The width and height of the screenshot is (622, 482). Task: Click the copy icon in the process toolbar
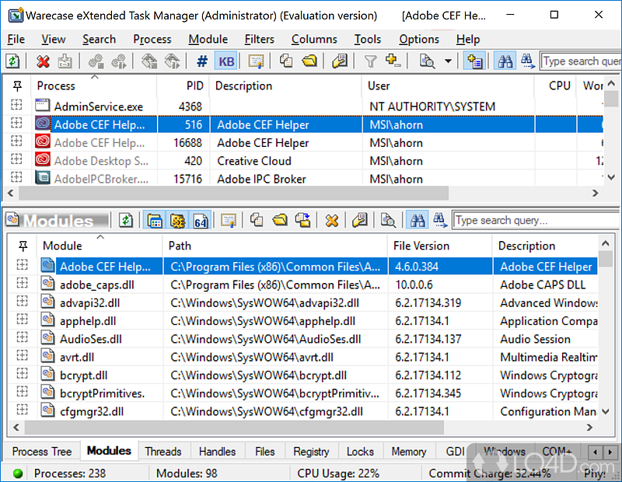click(285, 61)
